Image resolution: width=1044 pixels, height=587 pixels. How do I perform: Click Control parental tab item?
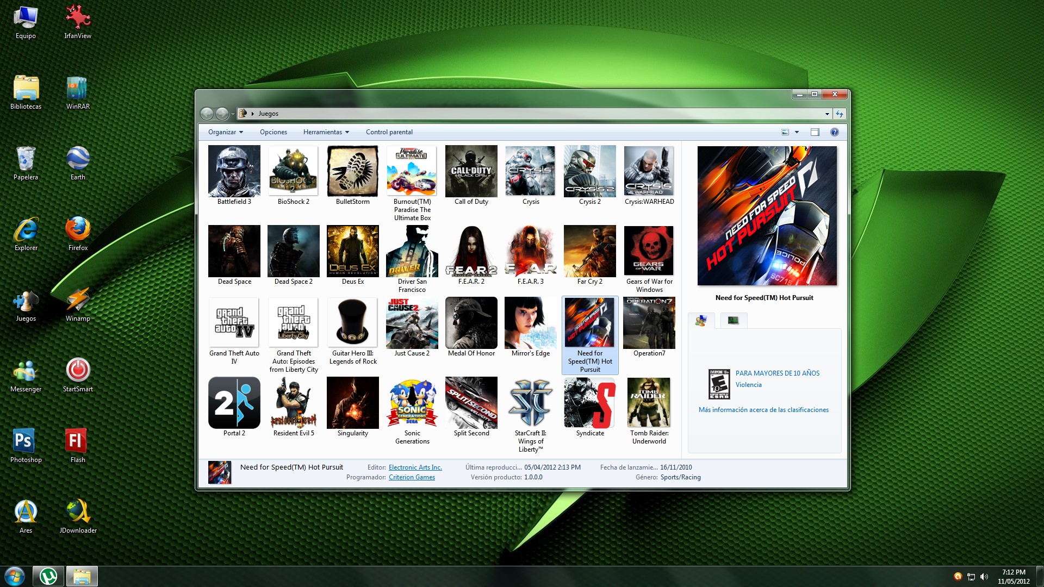[389, 132]
